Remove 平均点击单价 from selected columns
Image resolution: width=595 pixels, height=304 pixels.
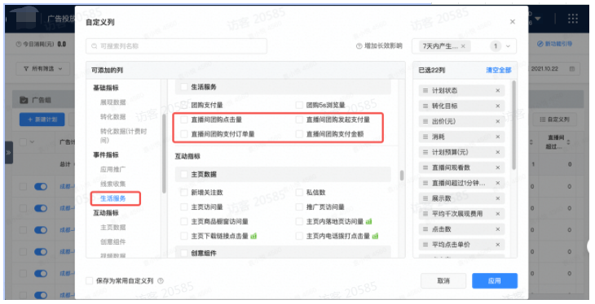pos(497,245)
